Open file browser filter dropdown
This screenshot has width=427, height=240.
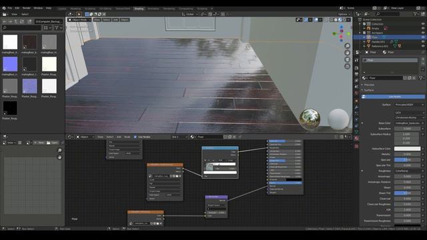(58, 27)
